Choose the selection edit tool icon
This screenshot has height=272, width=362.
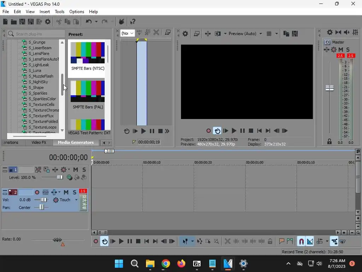(208, 242)
